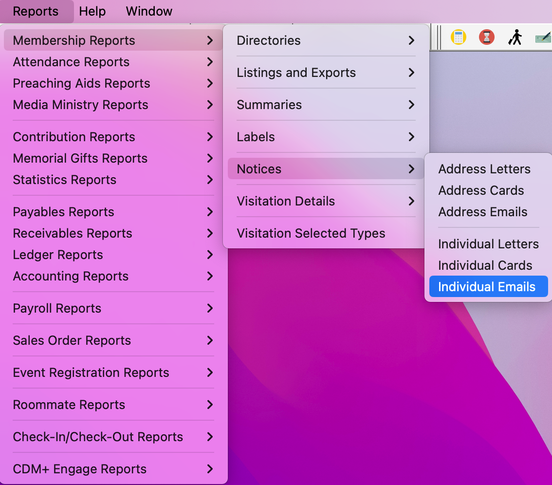Open the Help menu
This screenshot has width=552, height=485.
[x=92, y=11]
